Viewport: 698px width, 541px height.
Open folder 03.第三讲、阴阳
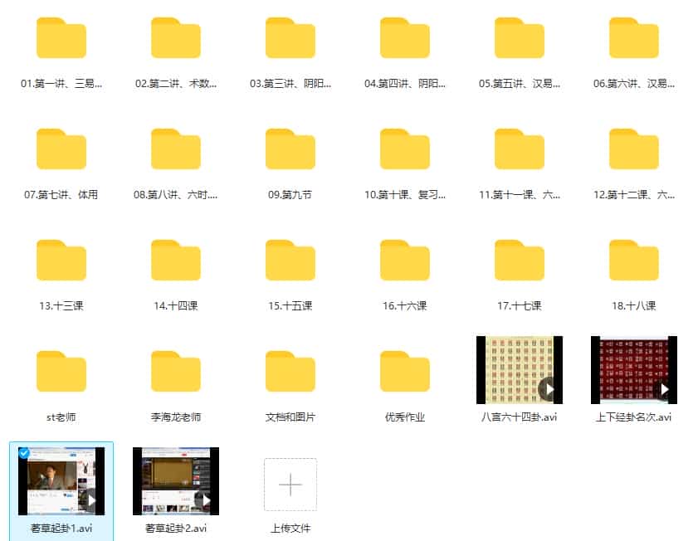(x=290, y=37)
